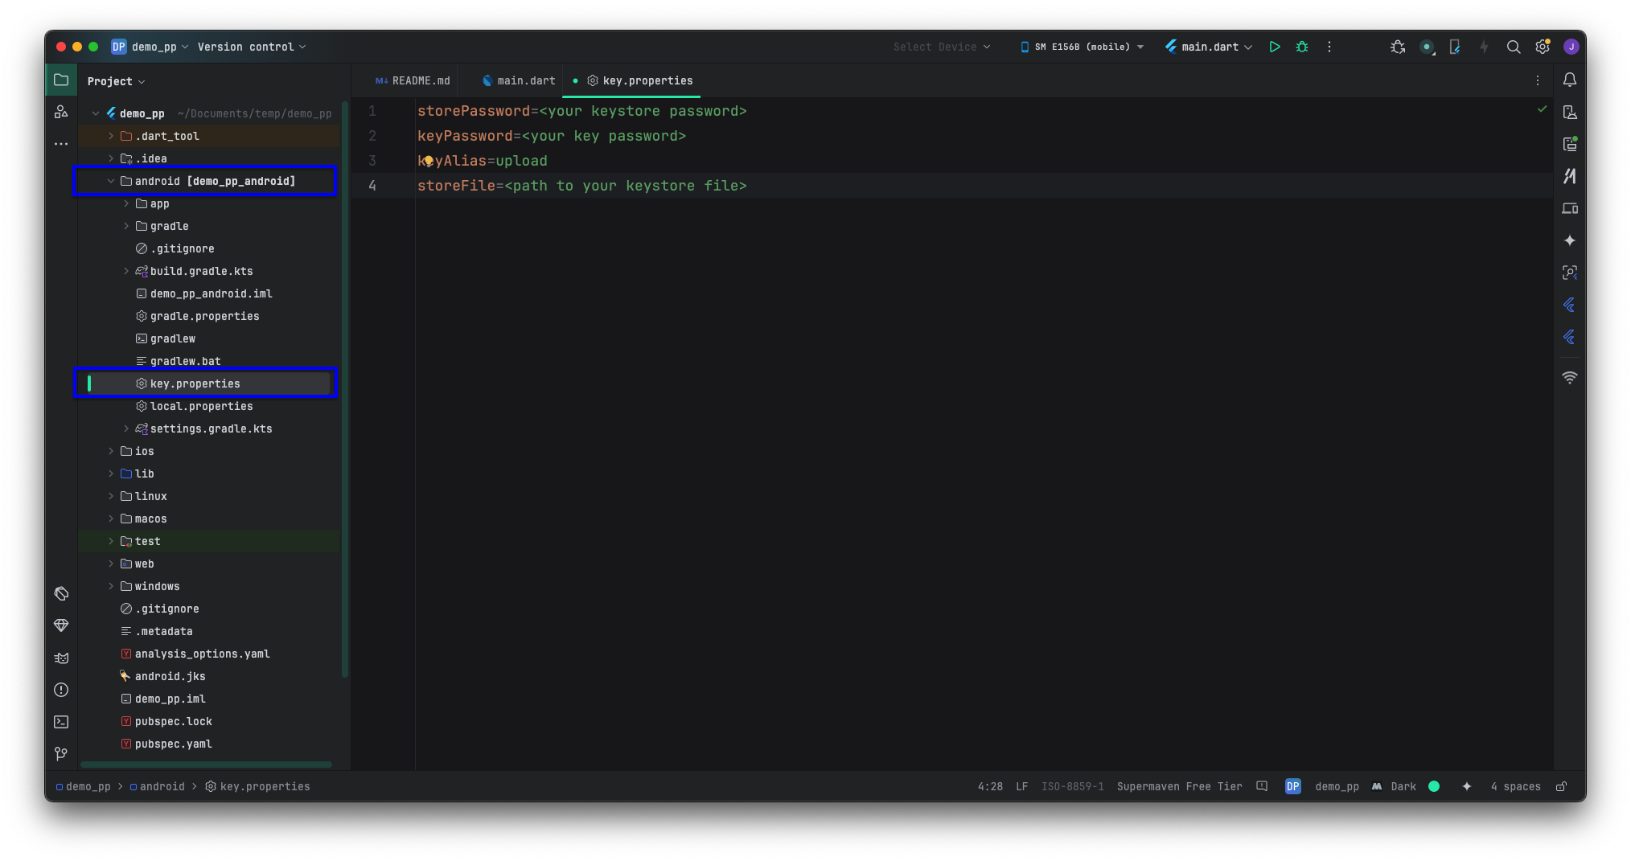
Task: Open Search Everywhere magnifier icon
Action: point(1514,47)
